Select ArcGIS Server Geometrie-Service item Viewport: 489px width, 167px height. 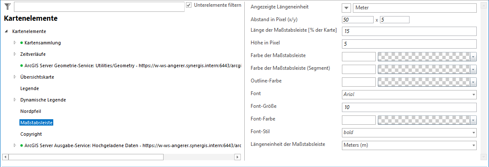133,66
